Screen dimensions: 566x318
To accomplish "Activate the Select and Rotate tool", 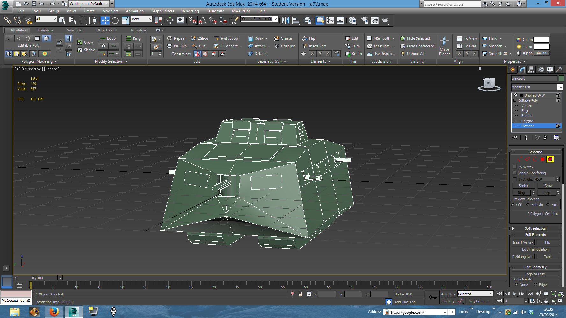I will point(115,20).
